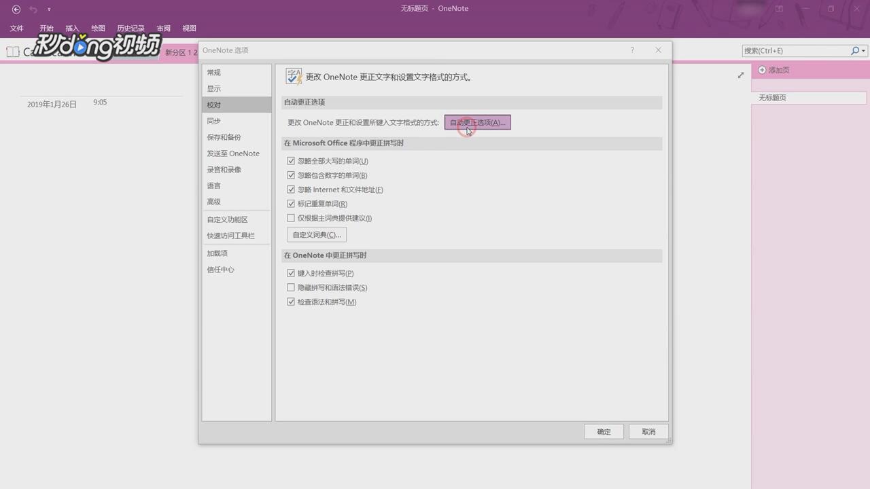The image size is (870, 489).
Task: Toggle 忽略 Internet 和文件地址 checkbox
Action: coord(291,189)
